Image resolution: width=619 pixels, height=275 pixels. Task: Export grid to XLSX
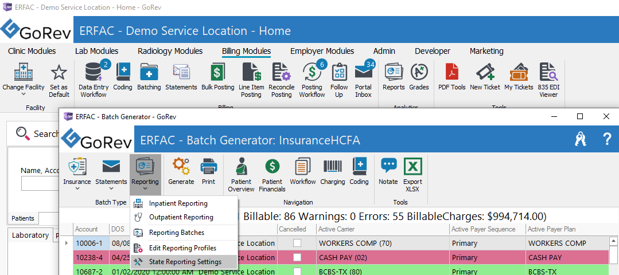[x=412, y=175]
